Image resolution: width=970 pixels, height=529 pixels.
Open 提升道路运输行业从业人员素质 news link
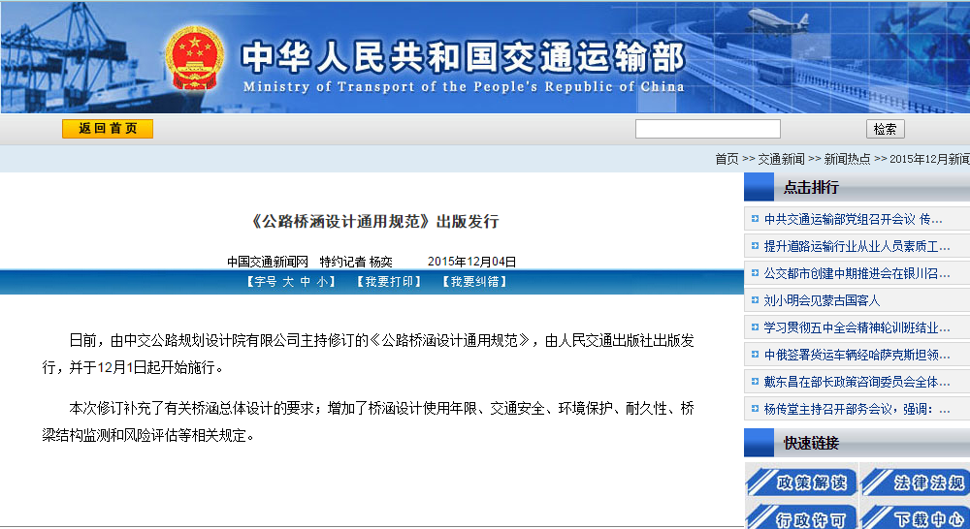[x=857, y=246]
